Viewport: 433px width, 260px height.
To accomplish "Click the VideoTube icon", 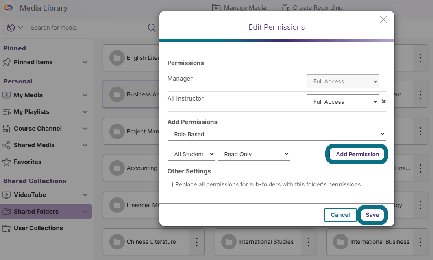I will click(x=7, y=195).
